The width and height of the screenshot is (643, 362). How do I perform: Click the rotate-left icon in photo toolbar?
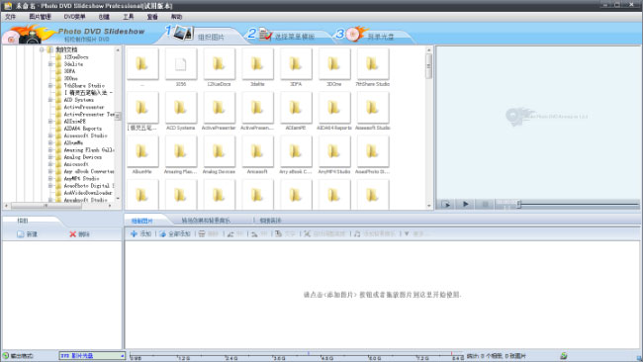(x=230, y=233)
